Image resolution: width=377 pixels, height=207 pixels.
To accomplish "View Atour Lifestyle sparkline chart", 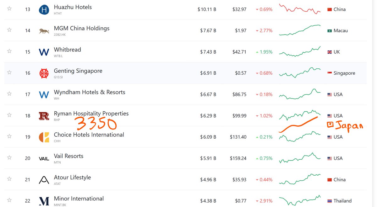I will pyautogui.click(x=300, y=179).
